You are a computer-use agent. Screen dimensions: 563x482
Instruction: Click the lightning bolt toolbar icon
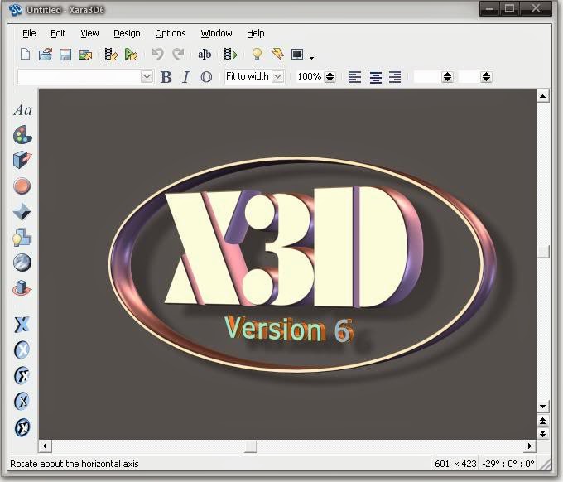[x=277, y=54]
